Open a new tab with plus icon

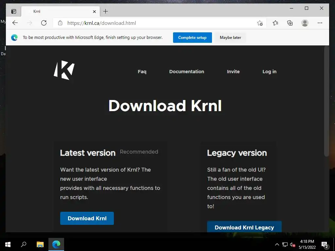click(x=106, y=11)
